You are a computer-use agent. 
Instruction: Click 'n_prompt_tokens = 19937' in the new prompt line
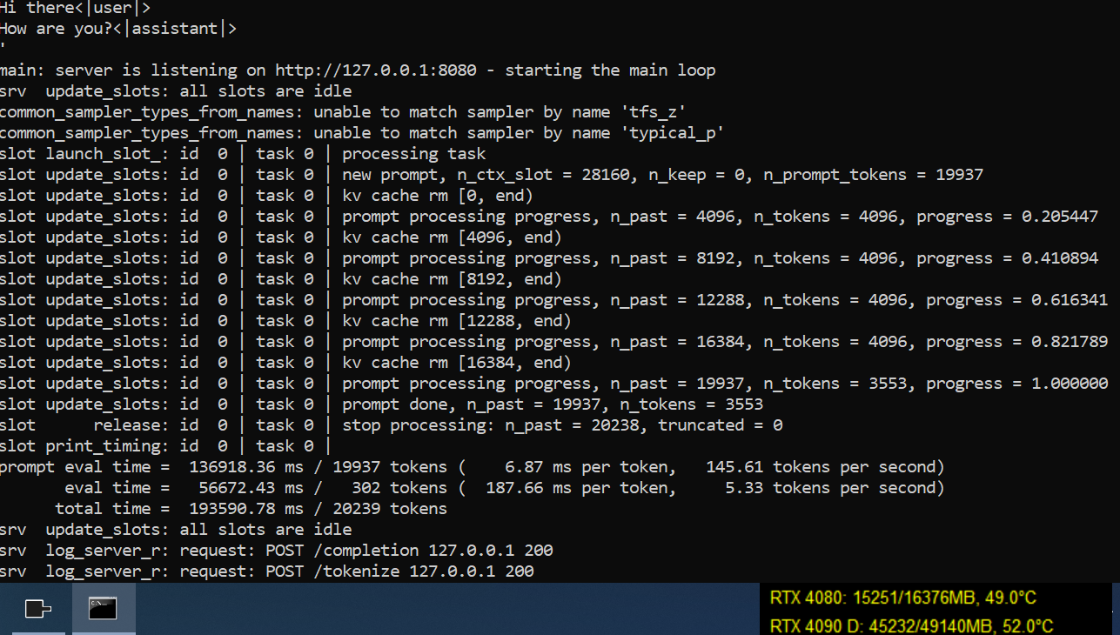point(873,175)
